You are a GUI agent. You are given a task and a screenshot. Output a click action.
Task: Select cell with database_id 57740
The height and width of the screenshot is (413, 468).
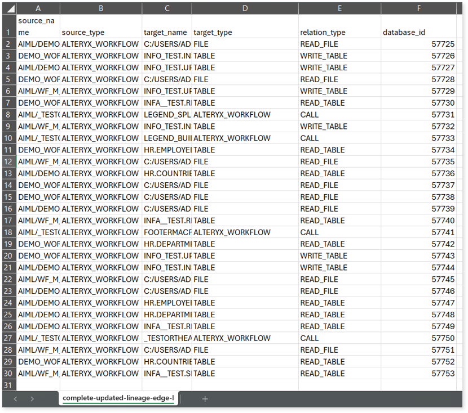point(419,221)
